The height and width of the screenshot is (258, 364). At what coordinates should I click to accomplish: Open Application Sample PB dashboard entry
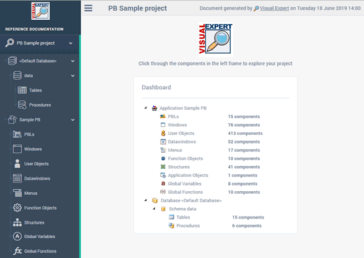(183, 108)
